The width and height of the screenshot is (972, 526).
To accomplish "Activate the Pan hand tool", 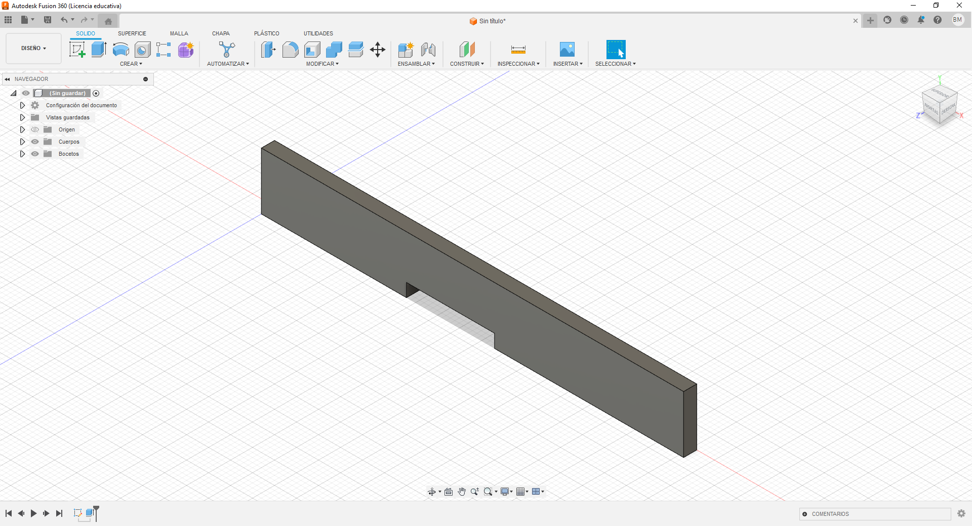I will 462,491.
